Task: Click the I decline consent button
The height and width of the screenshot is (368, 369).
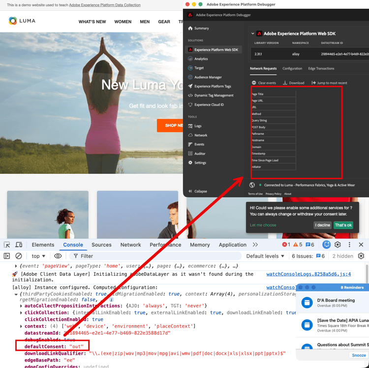Action: (x=322, y=225)
